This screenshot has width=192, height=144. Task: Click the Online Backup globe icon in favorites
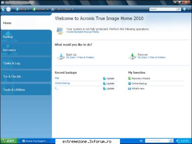point(130,83)
